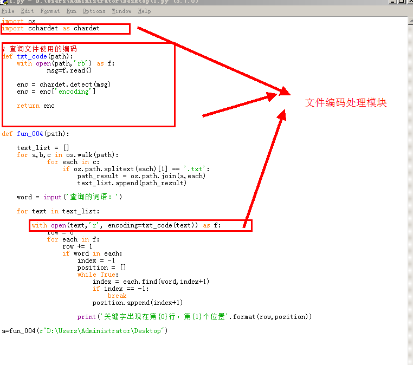The image size is (413, 365).
Task: Click the vertical scrollbar track
Action: coord(410,195)
